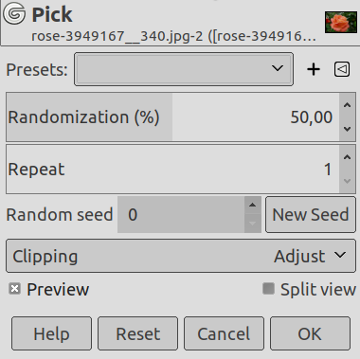
Task: Click the rose image thumbnail
Action: coord(341,22)
